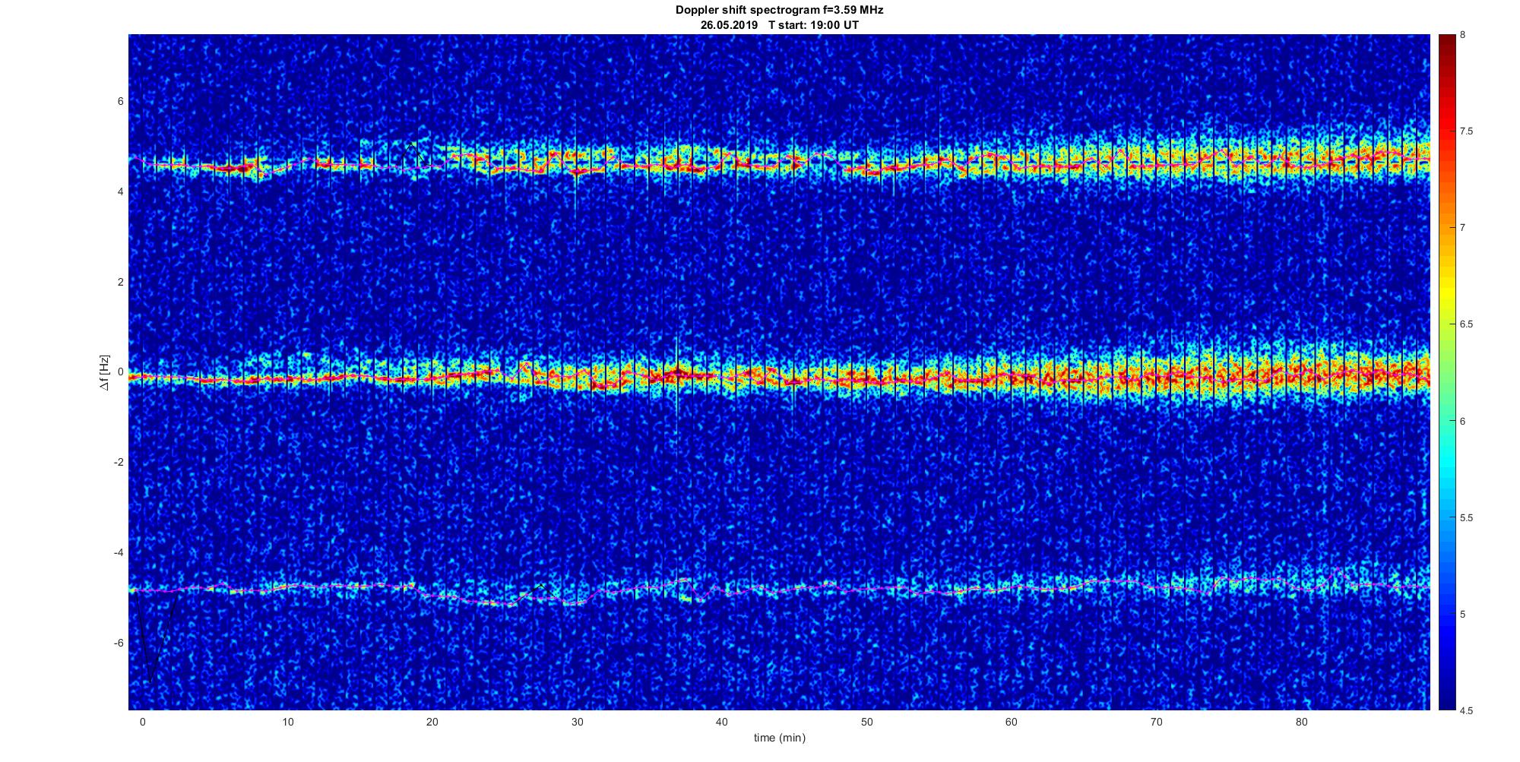Click the y-axis tick label '-4'
The image size is (1520, 762).
click(x=119, y=552)
